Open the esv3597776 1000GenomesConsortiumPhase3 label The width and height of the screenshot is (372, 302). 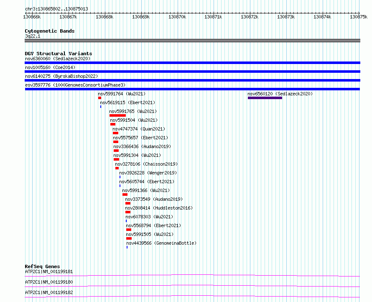point(75,85)
